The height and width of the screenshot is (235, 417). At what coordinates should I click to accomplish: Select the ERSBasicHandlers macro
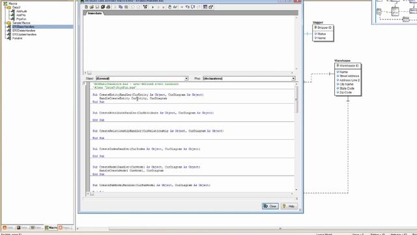coord(23,27)
